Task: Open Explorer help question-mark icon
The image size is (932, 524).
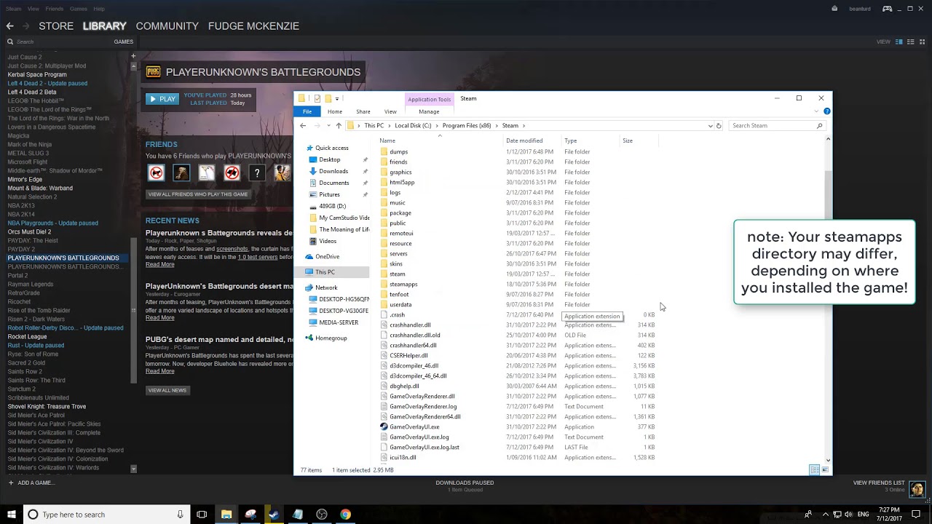Action: coord(826,111)
